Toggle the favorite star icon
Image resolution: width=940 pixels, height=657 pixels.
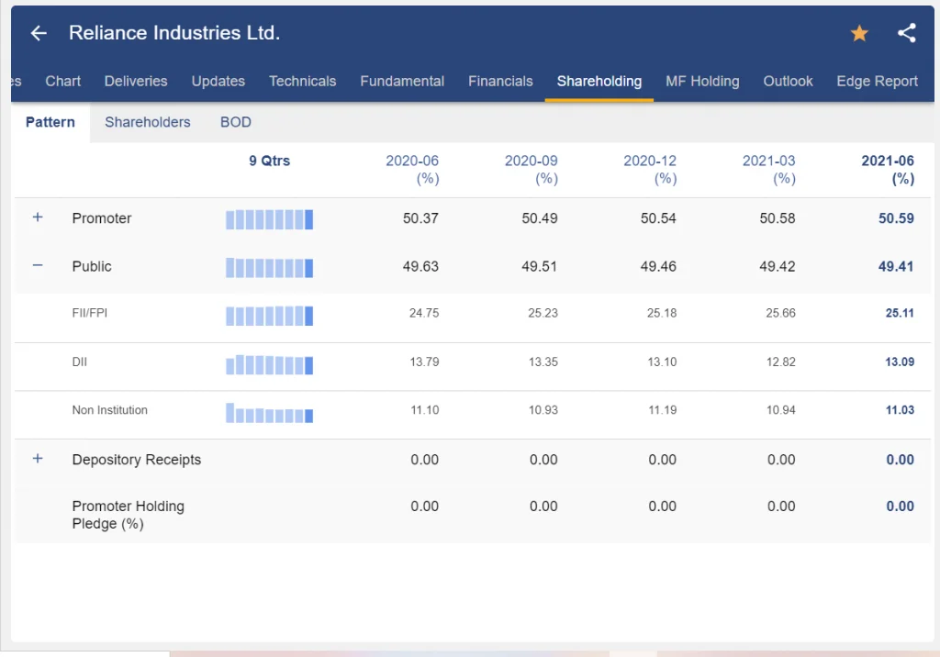coord(859,33)
